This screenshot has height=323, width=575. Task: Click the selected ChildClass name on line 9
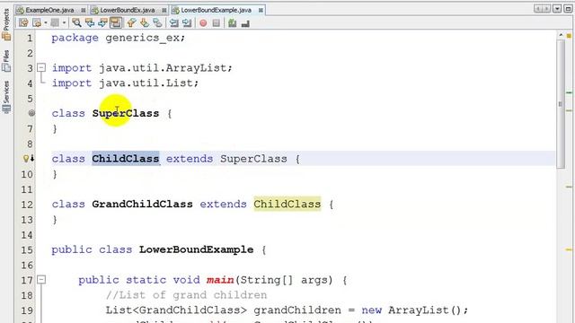126,159
